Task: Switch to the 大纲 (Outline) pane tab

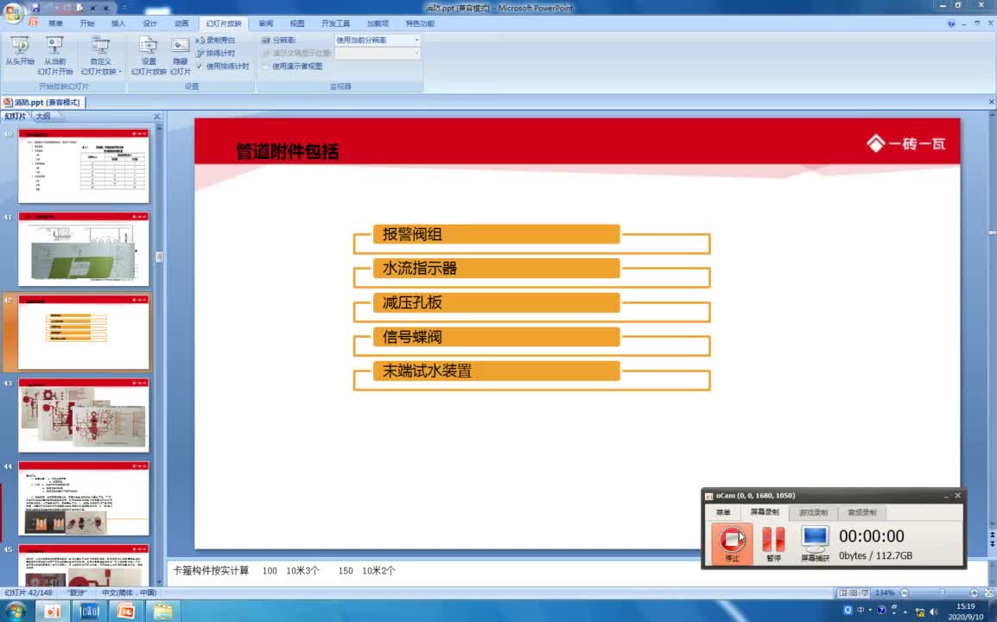Action: coord(42,117)
